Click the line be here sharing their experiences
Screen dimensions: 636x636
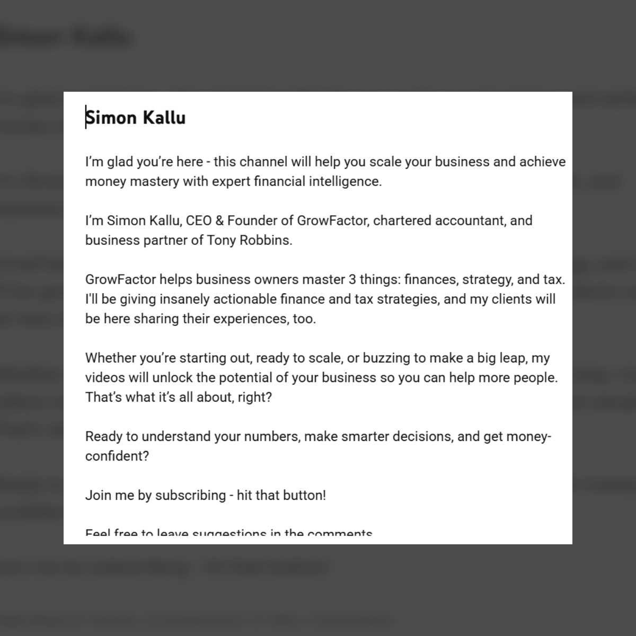pos(201,319)
